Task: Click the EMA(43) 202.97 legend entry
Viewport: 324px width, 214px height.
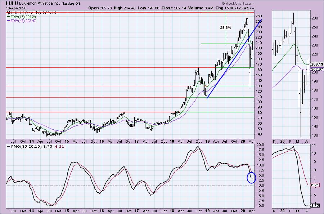Action: coord(23,21)
